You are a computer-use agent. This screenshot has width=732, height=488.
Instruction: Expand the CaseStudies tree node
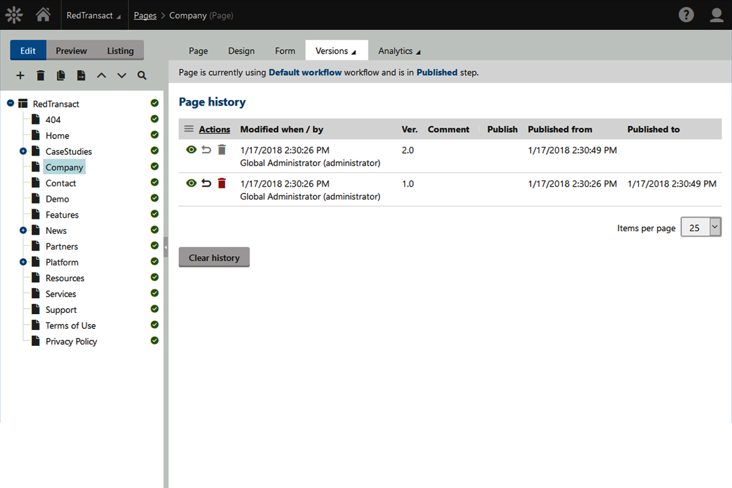tap(23, 151)
